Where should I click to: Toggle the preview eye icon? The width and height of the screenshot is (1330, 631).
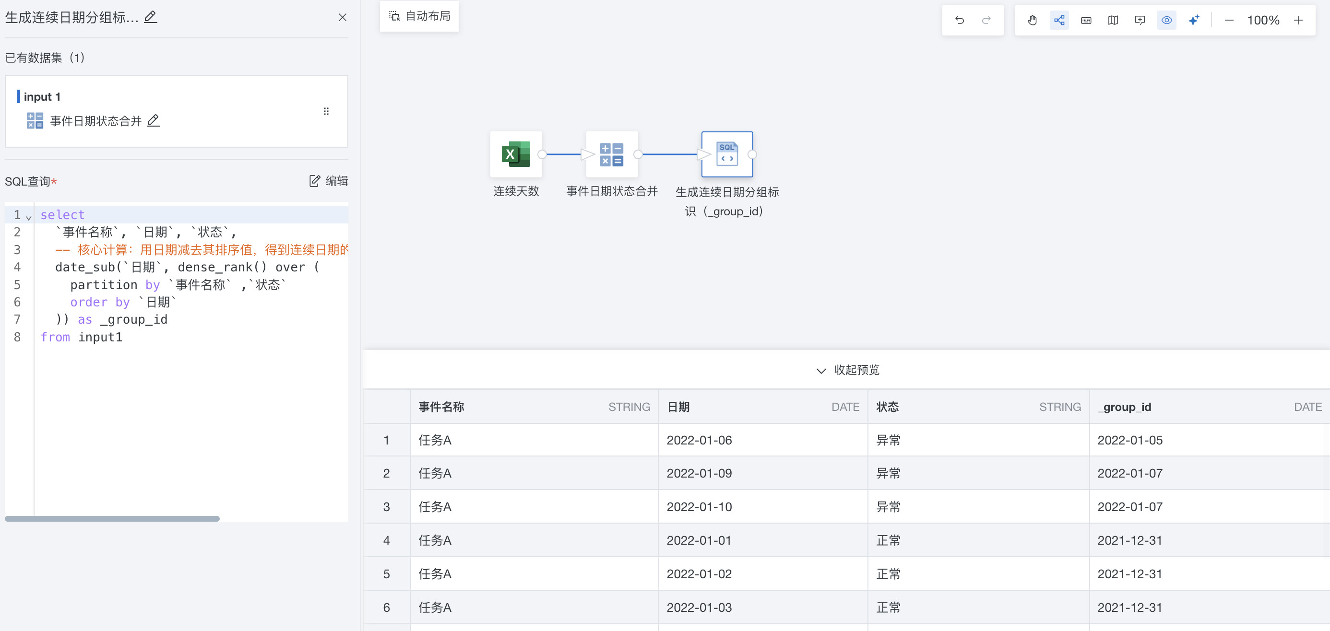tap(1166, 20)
